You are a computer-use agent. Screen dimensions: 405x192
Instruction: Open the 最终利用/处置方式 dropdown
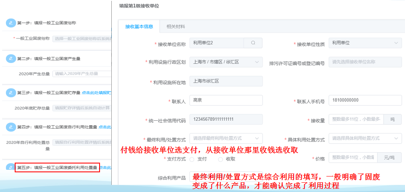pyautogui.click(x=226, y=138)
